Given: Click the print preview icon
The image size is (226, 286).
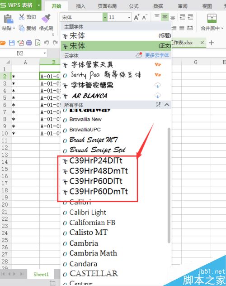Looking at the screenshot, I should 38,43.
